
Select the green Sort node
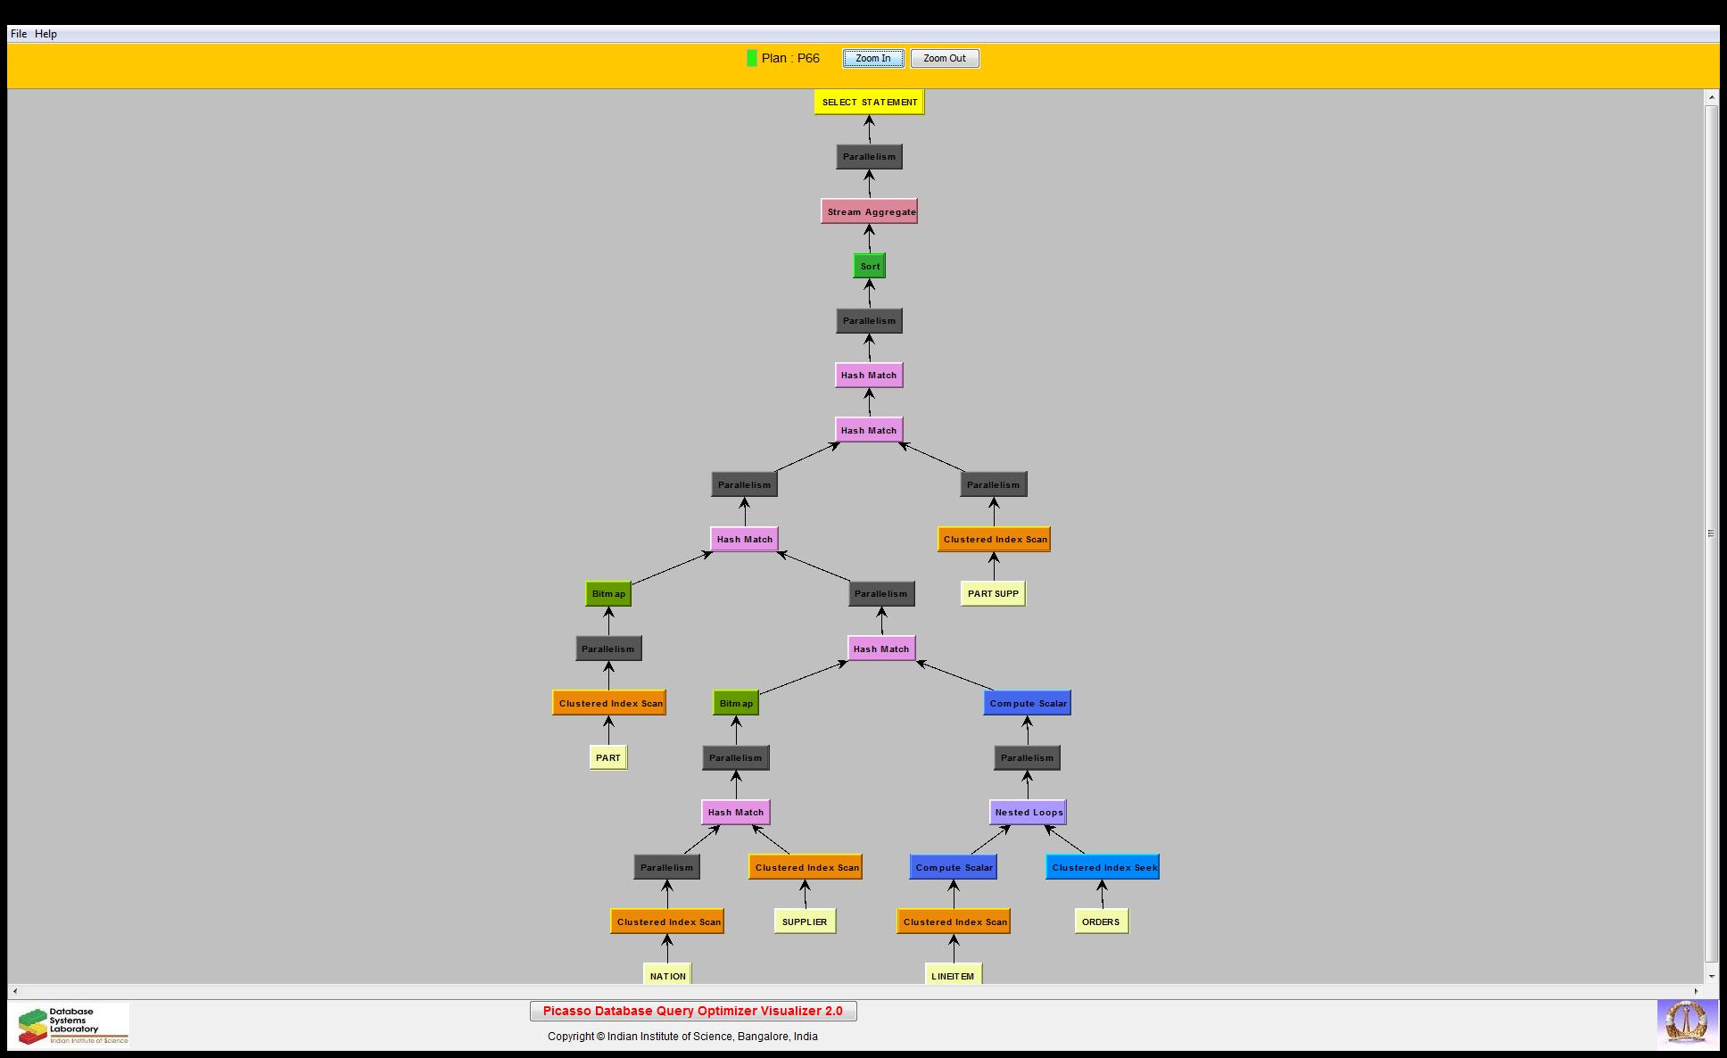(x=870, y=266)
